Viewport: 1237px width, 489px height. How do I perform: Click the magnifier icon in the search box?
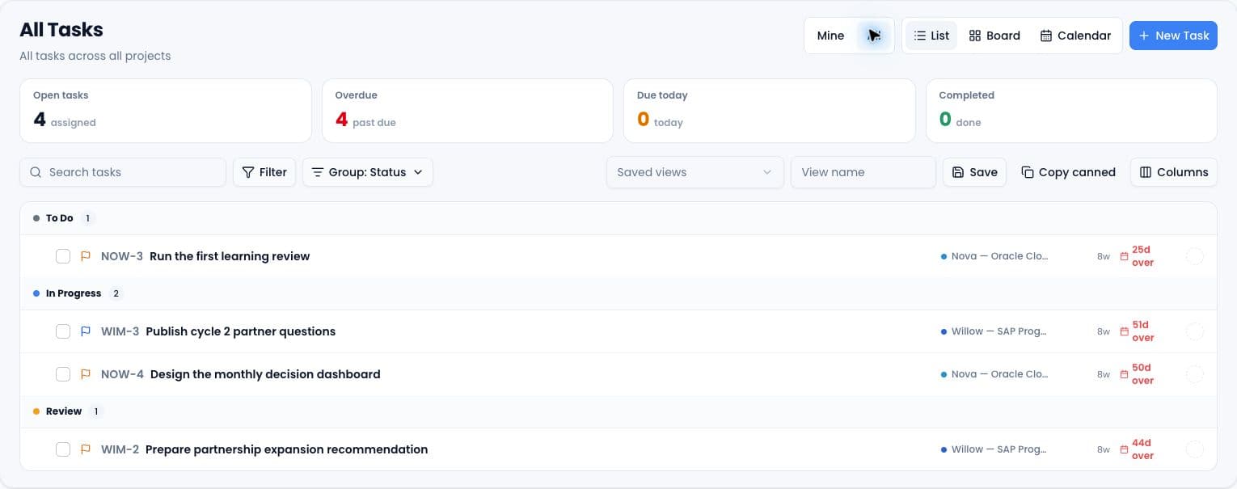(x=36, y=172)
